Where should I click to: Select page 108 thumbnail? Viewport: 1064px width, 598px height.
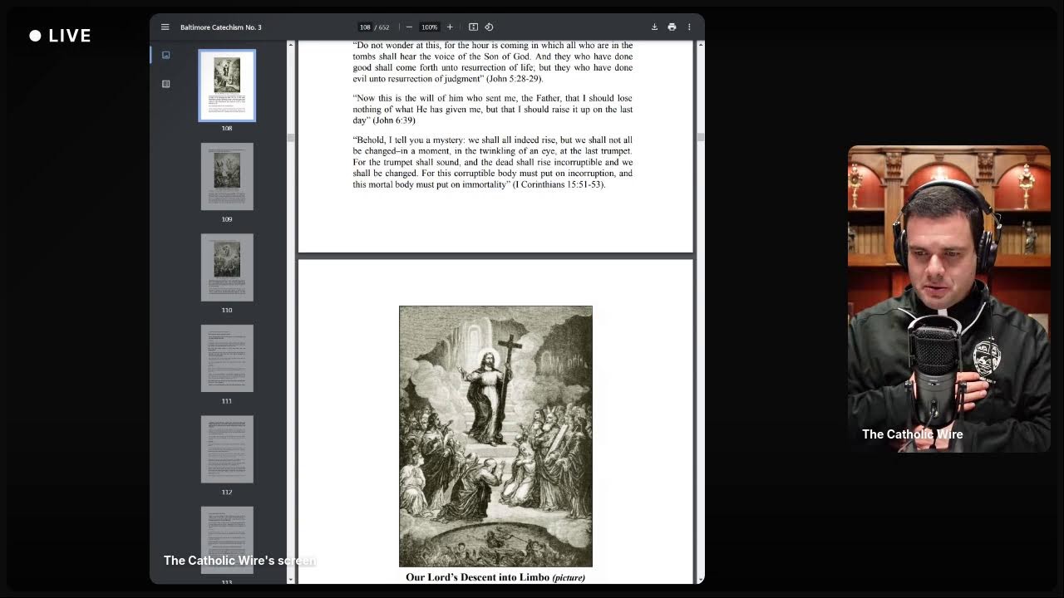(x=227, y=86)
